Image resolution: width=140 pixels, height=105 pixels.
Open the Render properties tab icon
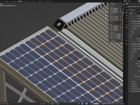127,10
